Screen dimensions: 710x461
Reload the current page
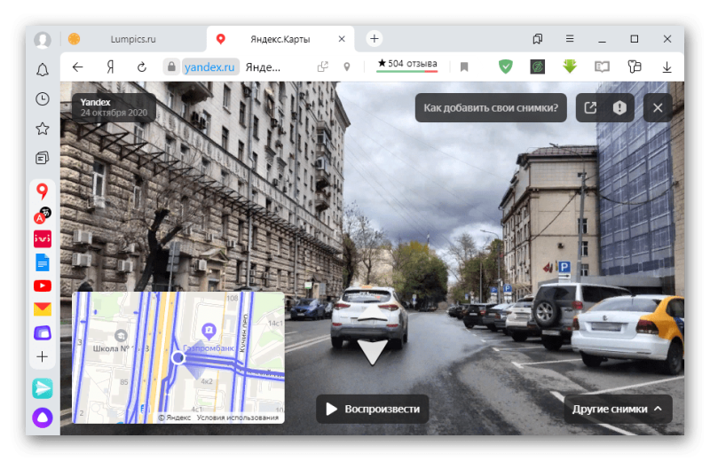tap(141, 66)
